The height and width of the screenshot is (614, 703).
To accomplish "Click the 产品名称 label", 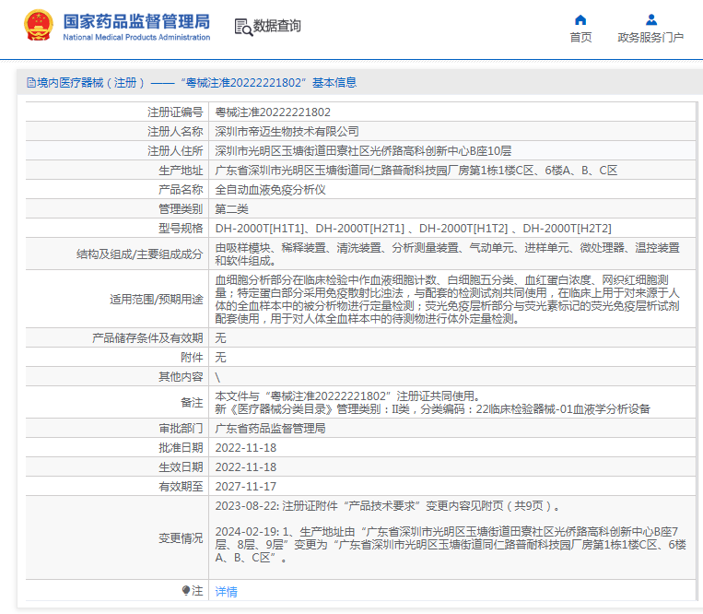I will pos(181,189).
